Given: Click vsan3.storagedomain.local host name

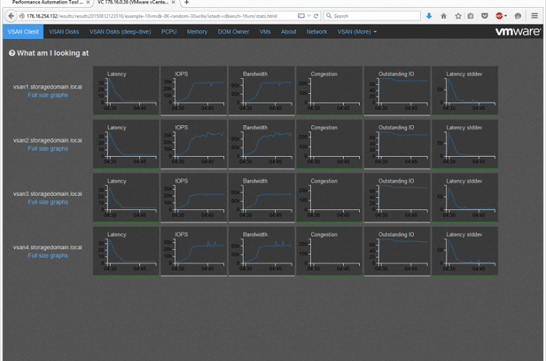Looking at the screenshot, I should (48, 194).
